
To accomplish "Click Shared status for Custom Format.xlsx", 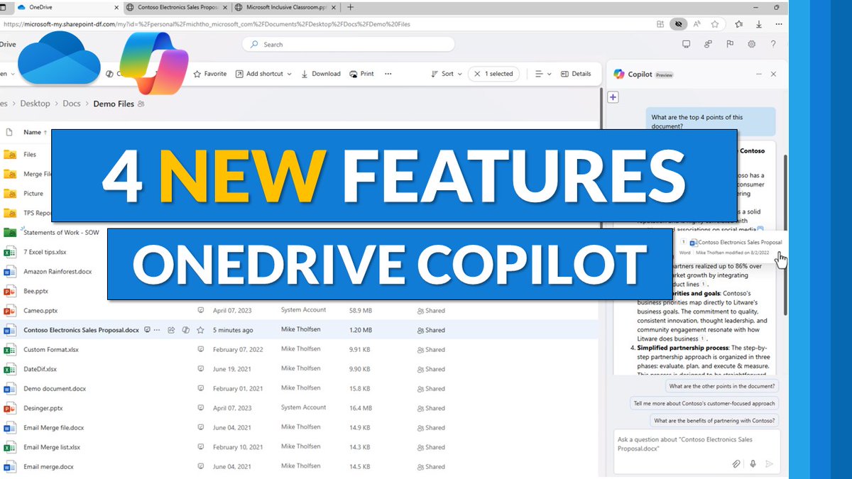I will 431,350.
